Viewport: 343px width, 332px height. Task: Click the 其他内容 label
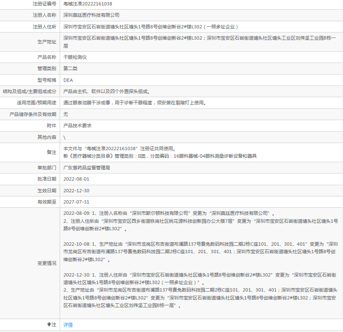coord(47,137)
